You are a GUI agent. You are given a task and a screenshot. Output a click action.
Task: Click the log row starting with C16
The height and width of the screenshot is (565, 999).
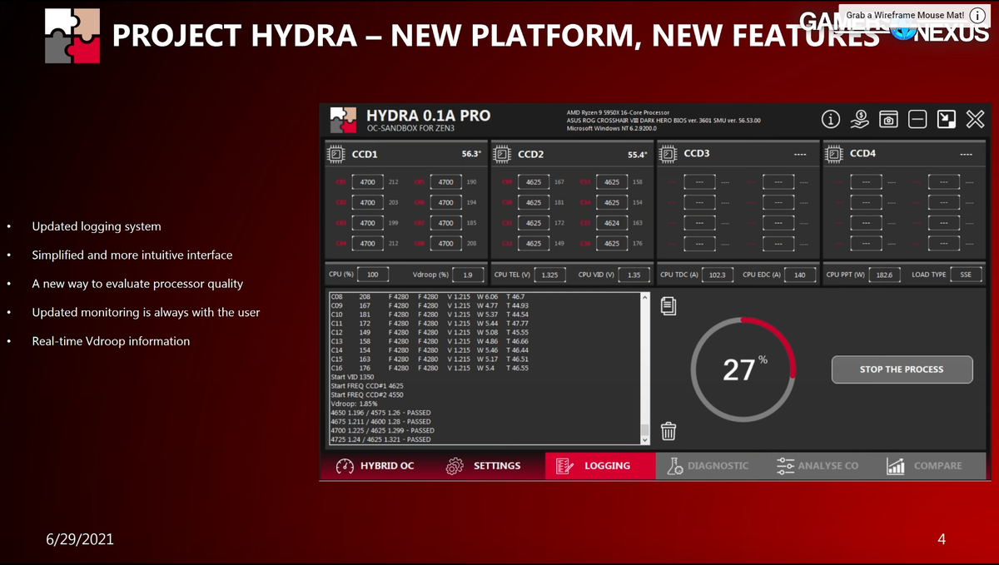[x=429, y=368]
